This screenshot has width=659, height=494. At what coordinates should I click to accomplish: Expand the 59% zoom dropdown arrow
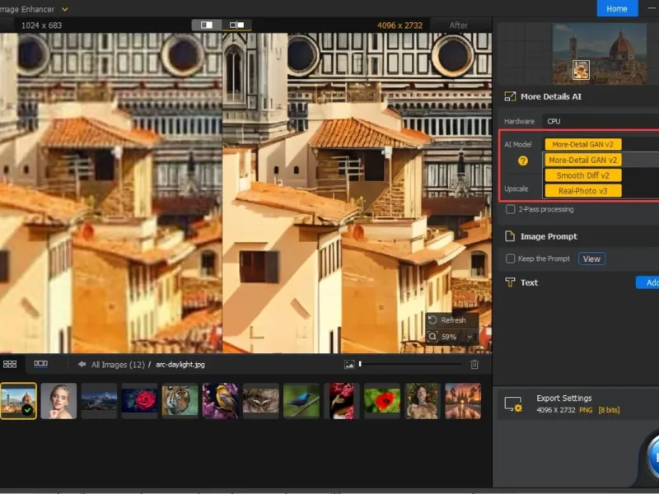[470, 337]
